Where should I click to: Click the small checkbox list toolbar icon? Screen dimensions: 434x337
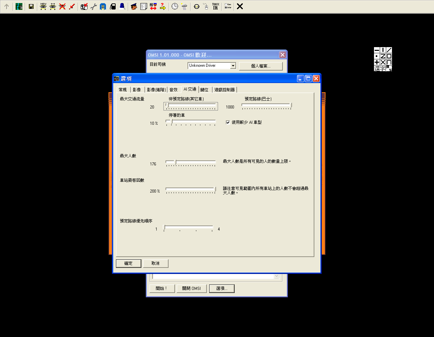(228, 6)
